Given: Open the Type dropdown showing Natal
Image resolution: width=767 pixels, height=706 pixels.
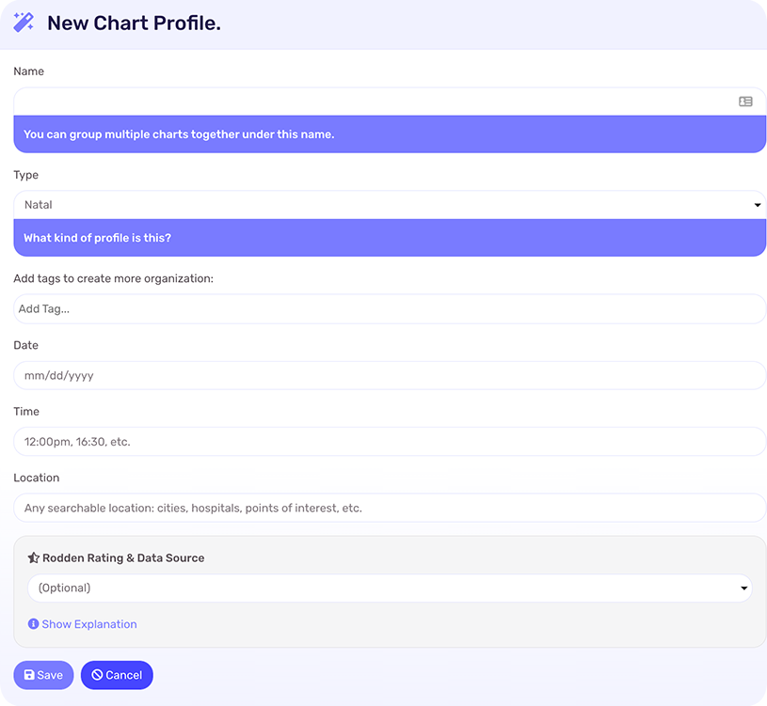Looking at the screenshot, I should [x=390, y=205].
